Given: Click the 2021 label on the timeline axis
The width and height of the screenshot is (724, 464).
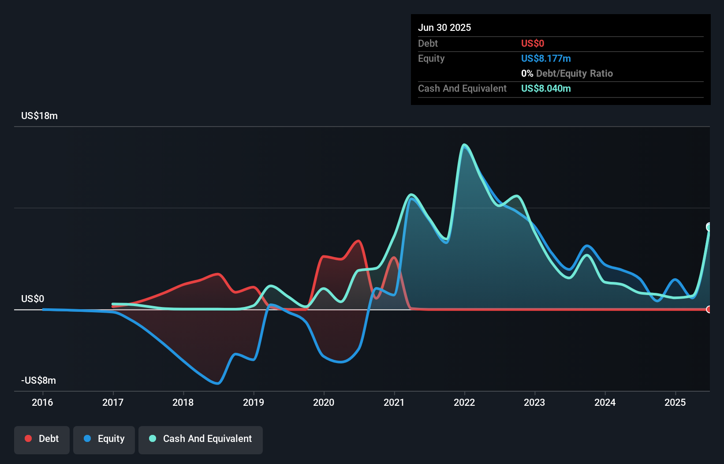Looking at the screenshot, I should tap(394, 402).
